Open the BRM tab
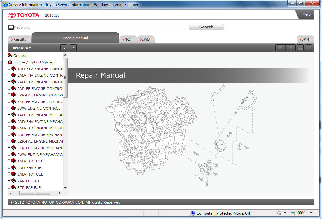This screenshot has width=322, height=219. [304, 39]
